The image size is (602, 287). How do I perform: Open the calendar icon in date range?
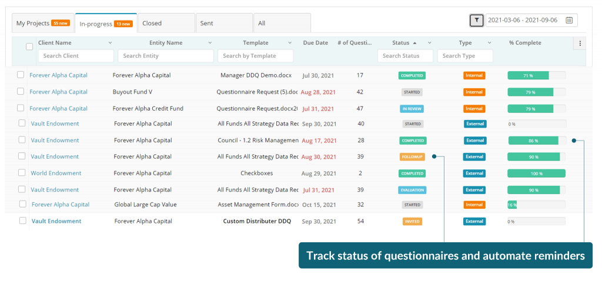tap(568, 21)
